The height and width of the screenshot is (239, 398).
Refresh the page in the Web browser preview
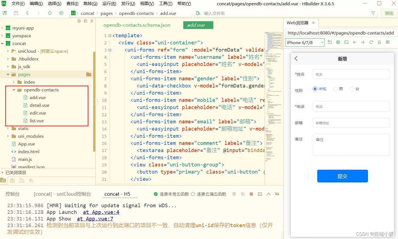(x=371, y=42)
